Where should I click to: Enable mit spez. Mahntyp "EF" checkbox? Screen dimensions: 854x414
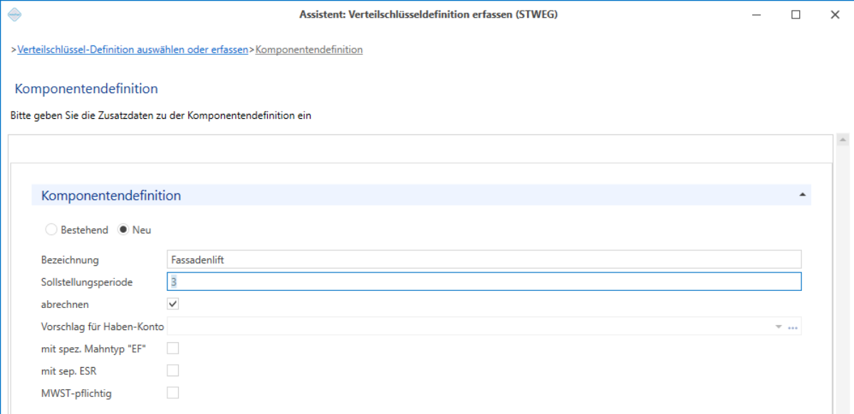[x=173, y=348]
